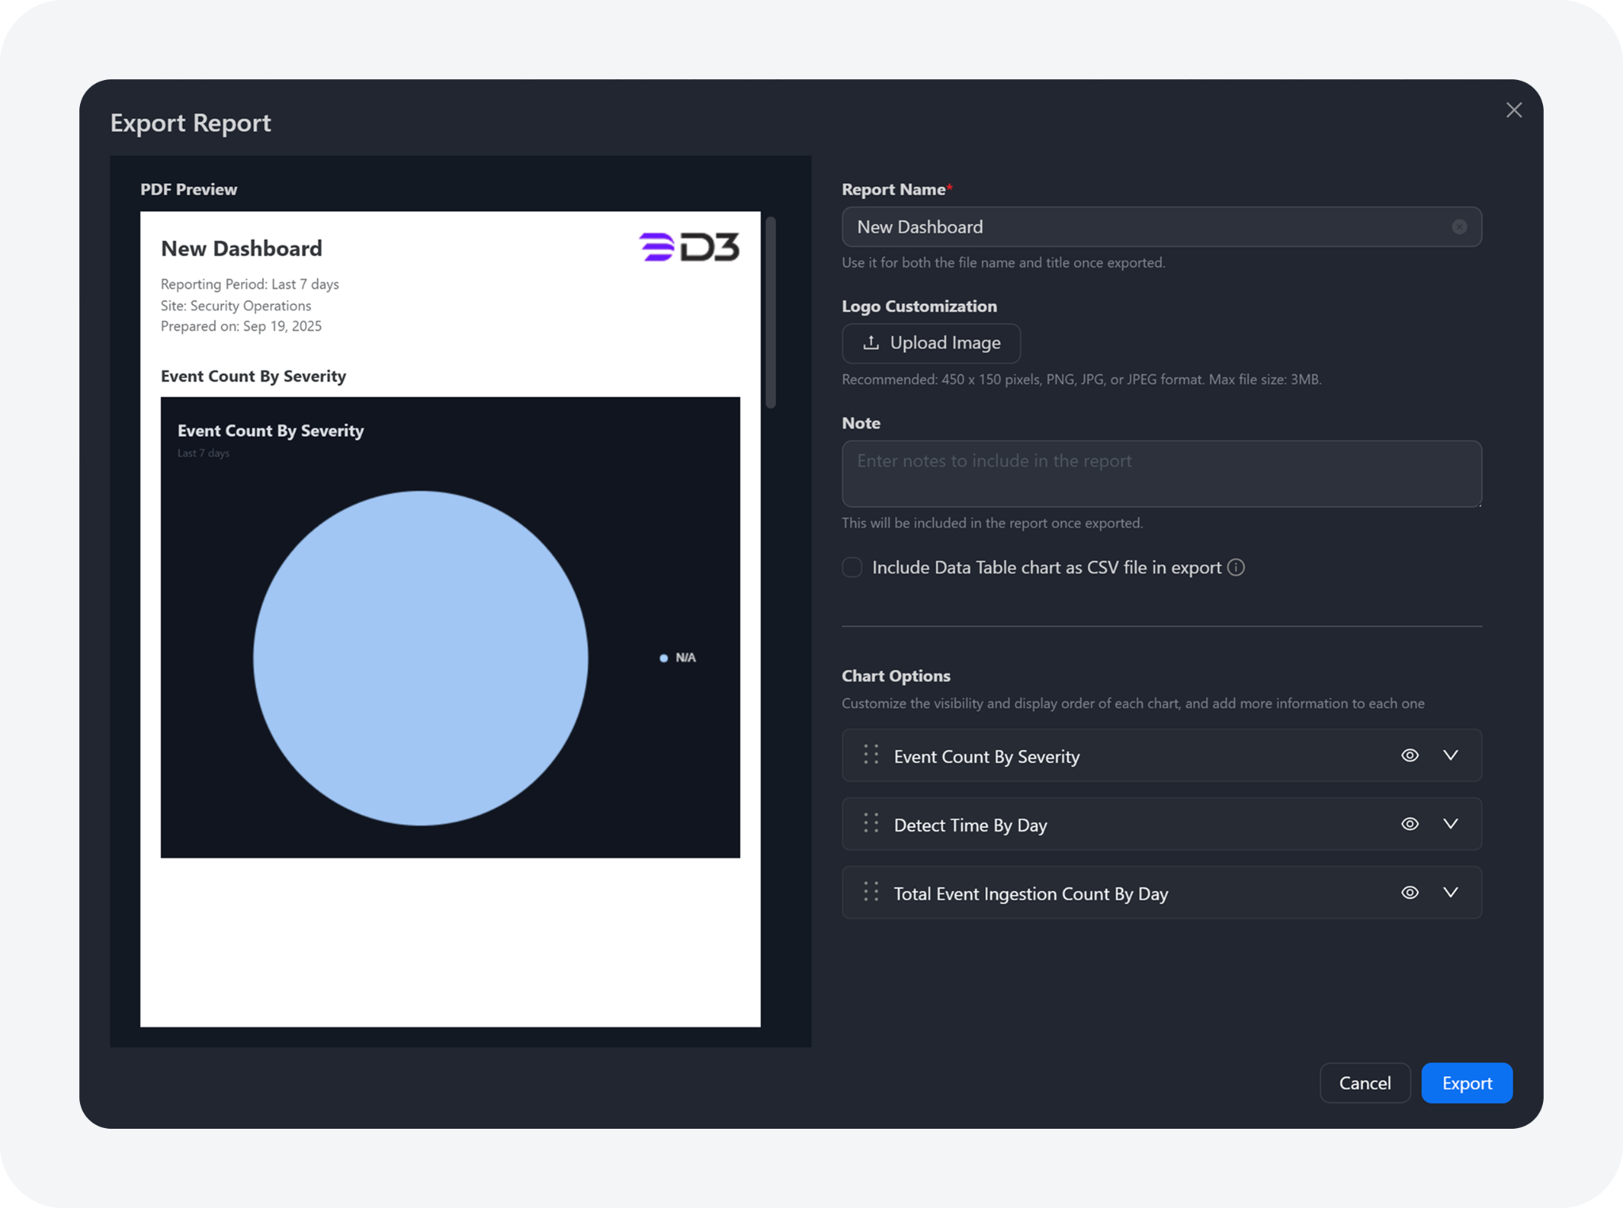
Task: Click the Upload Image button
Action: click(x=931, y=343)
